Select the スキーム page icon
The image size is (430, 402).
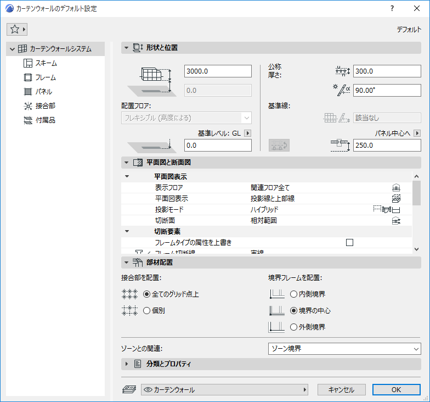click(27, 63)
